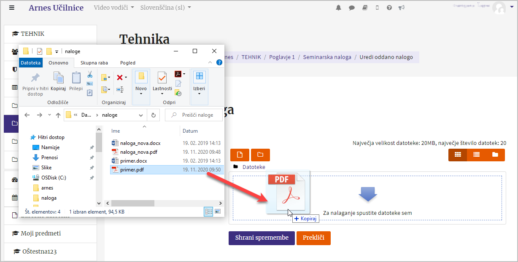Viewport: 518px width, 262px height.
Task: Open the Slovenščina (sl) language menu
Action: (x=165, y=8)
